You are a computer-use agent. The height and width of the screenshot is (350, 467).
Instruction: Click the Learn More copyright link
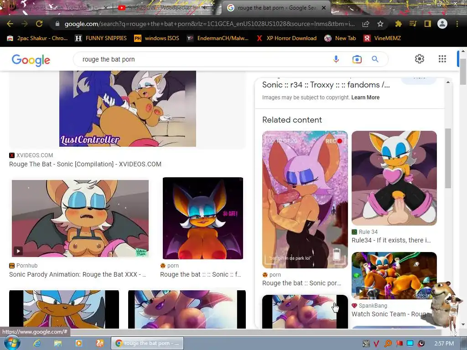coord(365,98)
